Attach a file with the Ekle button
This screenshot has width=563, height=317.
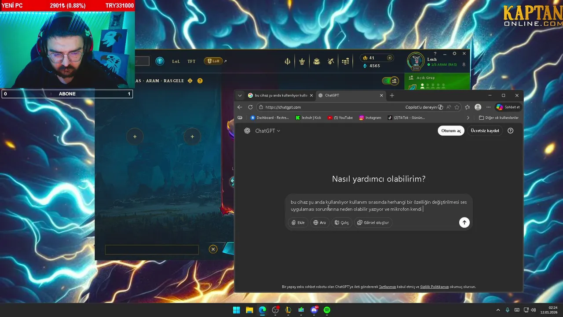(x=298, y=222)
